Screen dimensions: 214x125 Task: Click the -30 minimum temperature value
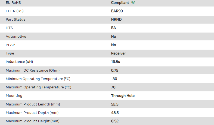[114, 79]
